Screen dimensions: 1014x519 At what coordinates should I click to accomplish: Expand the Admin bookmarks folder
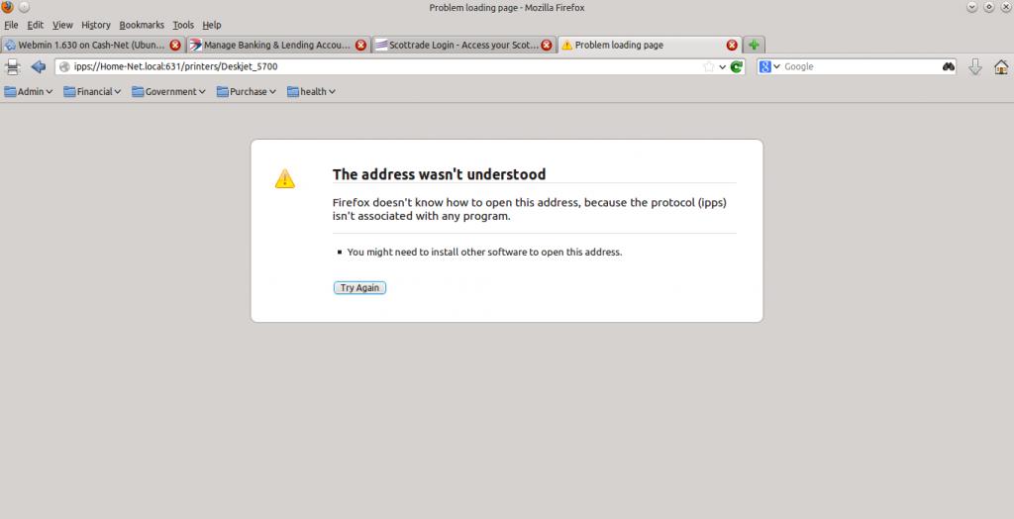click(28, 92)
